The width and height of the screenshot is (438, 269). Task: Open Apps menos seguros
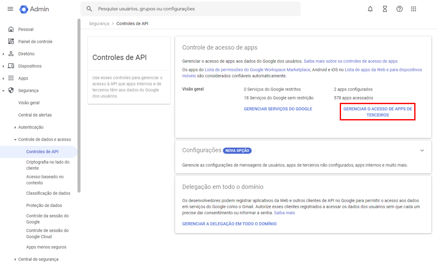[46, 247]
